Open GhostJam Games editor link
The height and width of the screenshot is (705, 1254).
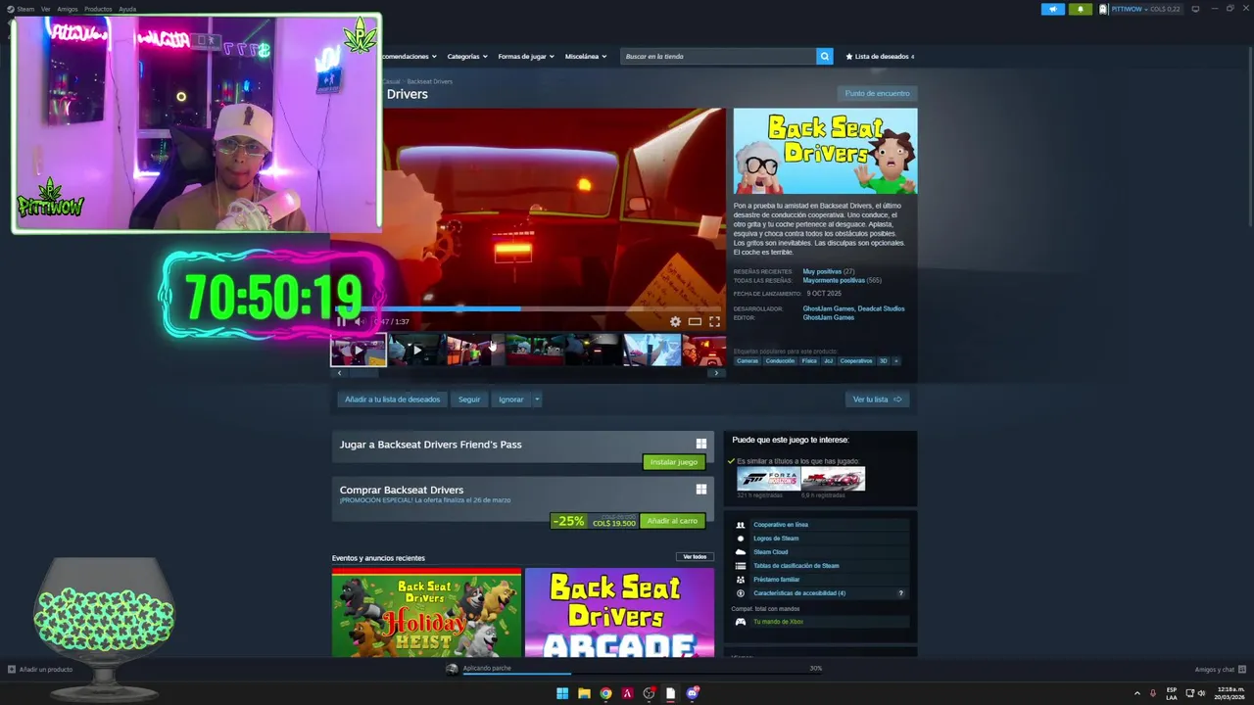(x=829, y=317)
